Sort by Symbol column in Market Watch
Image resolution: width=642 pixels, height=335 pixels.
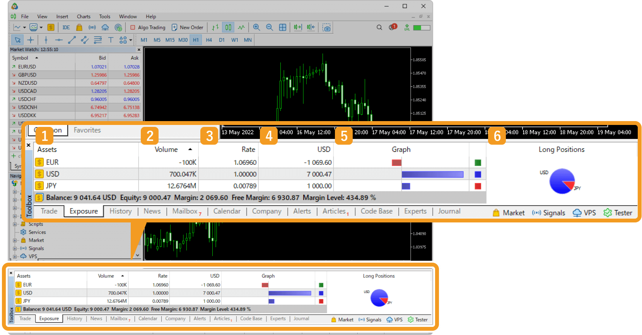click(x=43, y=58)
